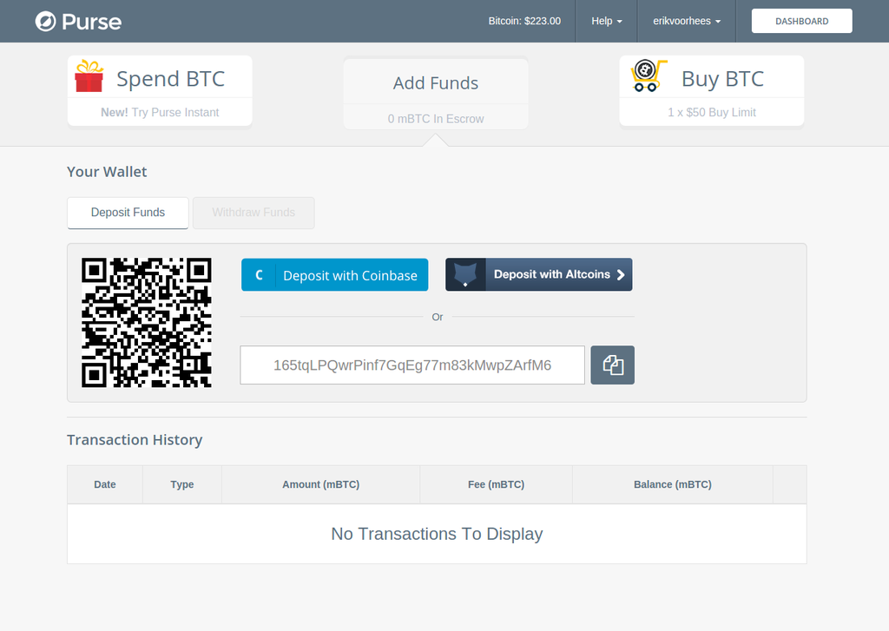
Task: Click the 0 mBTC In Escrow text
Action: coord(436,119)
